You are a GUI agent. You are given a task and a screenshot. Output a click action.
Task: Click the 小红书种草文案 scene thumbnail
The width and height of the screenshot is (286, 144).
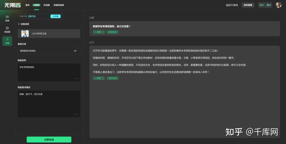(25, 33)
